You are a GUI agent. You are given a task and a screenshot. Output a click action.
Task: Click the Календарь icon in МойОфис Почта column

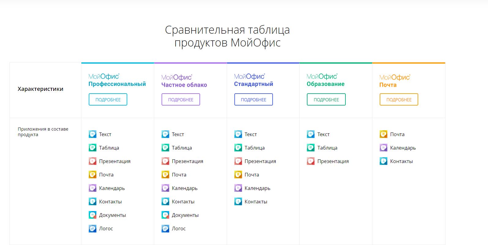click(383, 147)
